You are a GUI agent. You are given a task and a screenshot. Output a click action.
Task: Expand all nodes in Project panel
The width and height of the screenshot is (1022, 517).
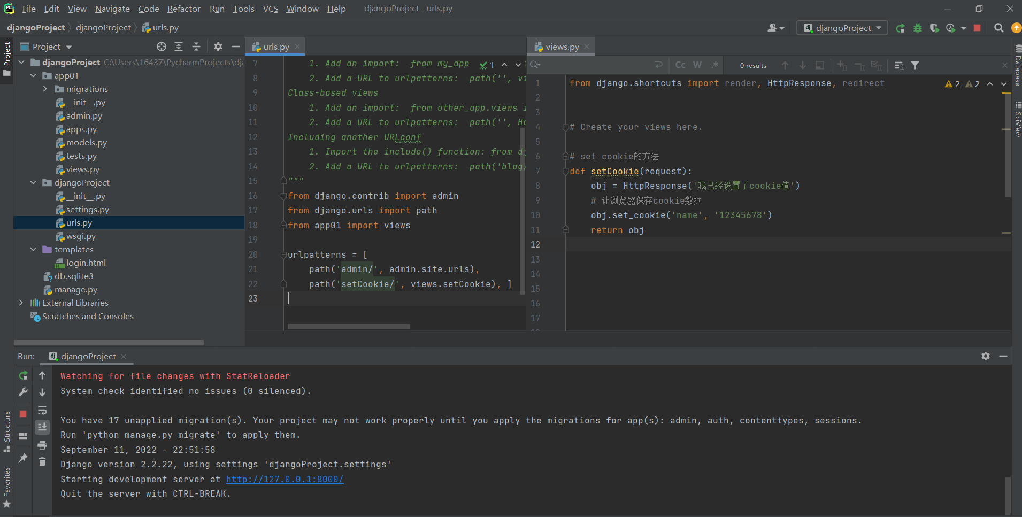[179, 47]
